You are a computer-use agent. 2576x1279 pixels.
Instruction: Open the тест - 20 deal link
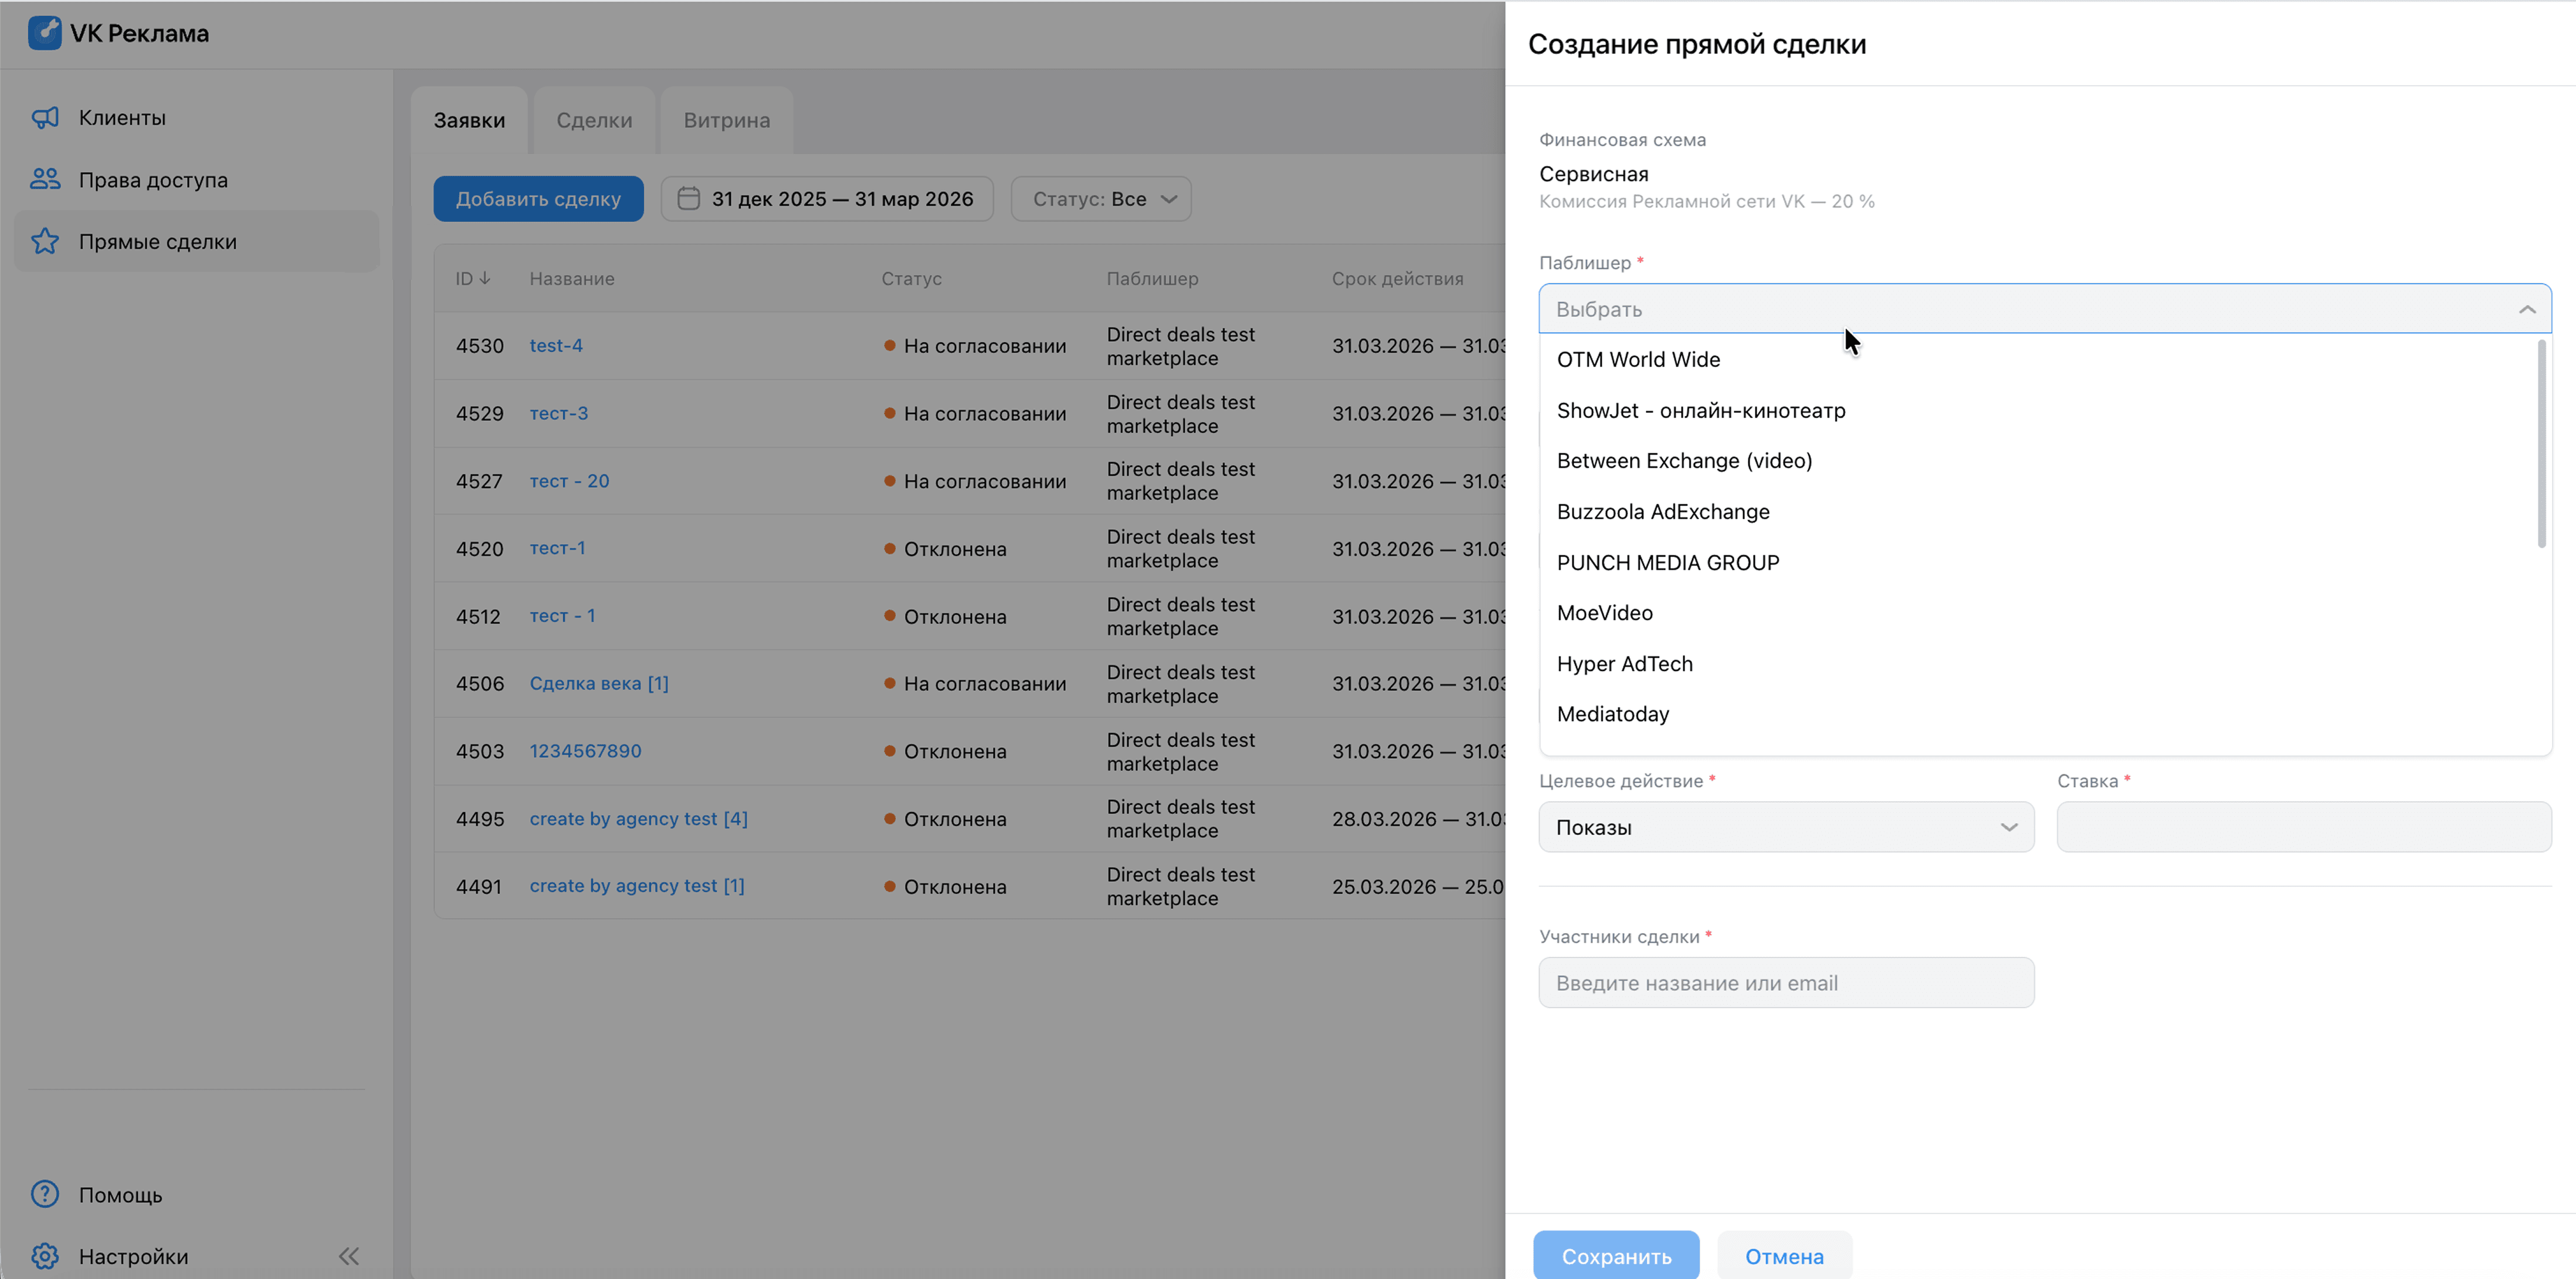(x=569, y=481)
